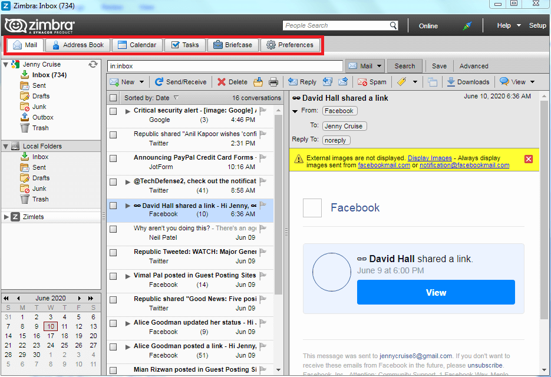Flag the Why aren't you doing this email
The image size is (551, 377).
[x=262, y=228]
